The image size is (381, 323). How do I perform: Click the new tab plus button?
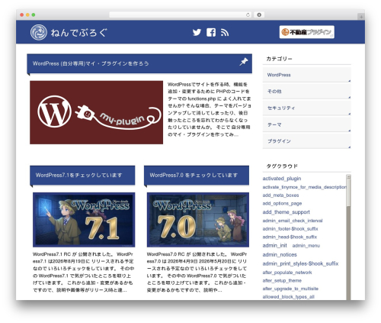(x=361, y=17)
